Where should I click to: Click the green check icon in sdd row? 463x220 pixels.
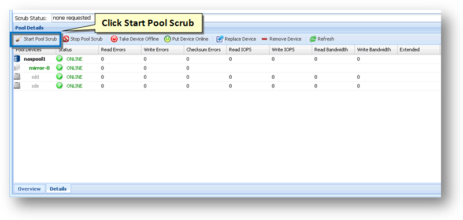60,76
